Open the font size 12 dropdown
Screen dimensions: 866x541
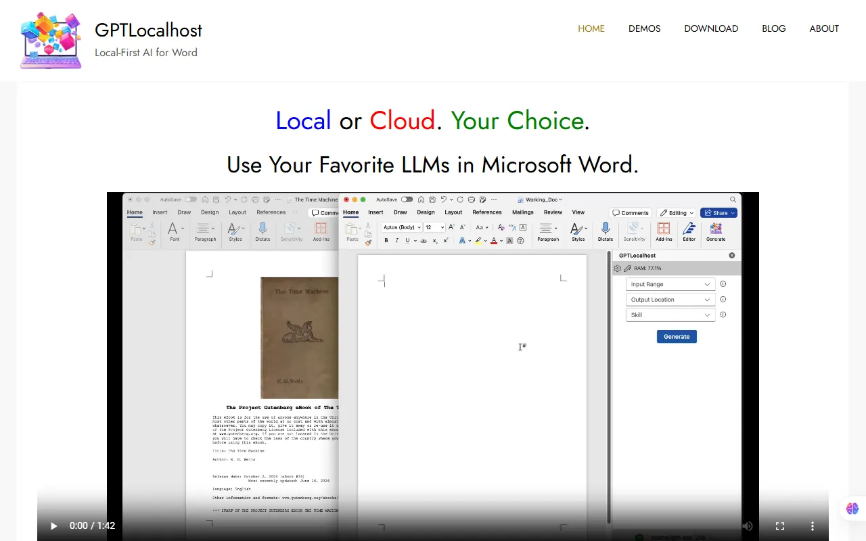click(434, 227)
